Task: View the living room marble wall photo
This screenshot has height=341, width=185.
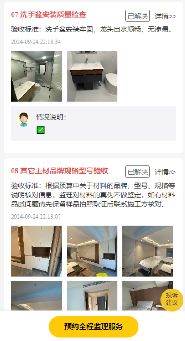Action: 92,251
